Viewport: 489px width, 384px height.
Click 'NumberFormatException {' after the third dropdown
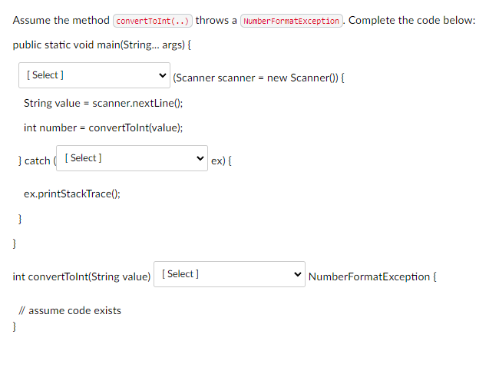[372, 276]
